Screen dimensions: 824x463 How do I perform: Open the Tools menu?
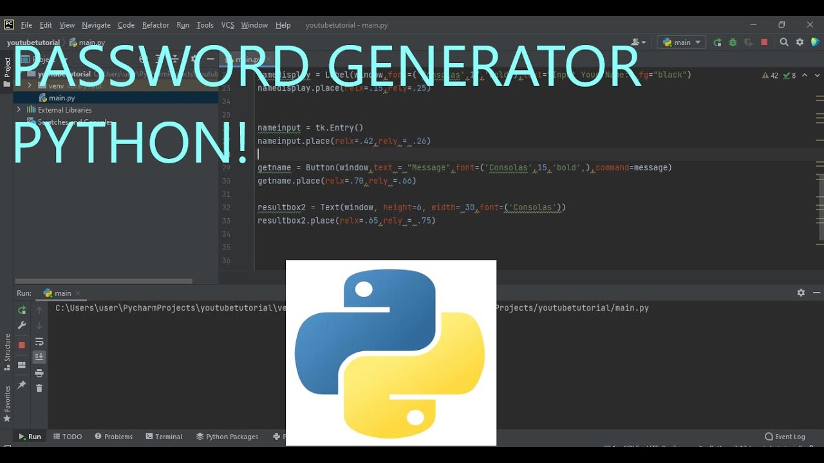pos(205,25)
